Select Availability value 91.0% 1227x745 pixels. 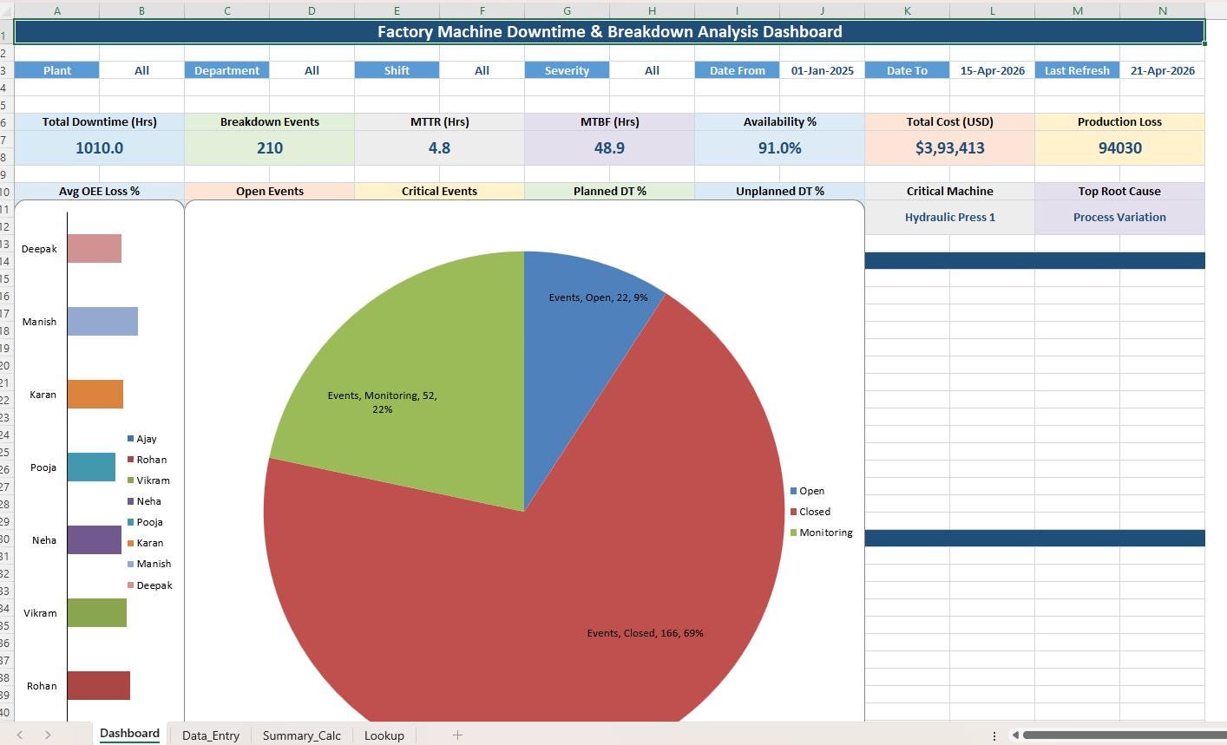tap(779, 147)
